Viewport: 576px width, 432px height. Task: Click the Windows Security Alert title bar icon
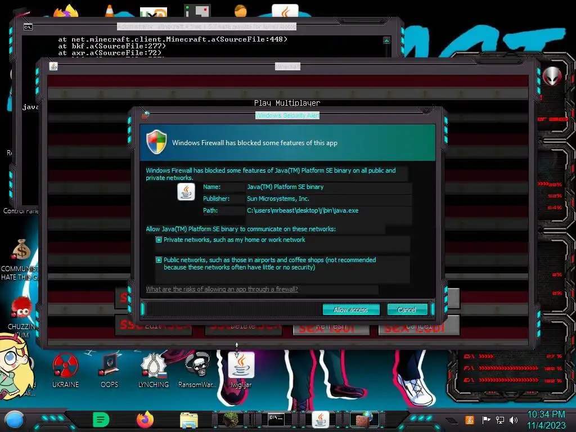click(146, 115)
